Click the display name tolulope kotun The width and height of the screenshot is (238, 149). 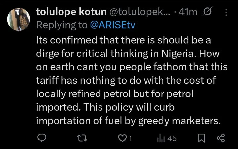pos(71,12)
